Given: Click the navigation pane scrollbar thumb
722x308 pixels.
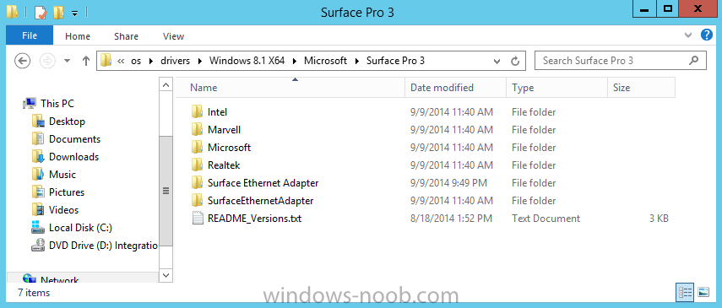Looking at the screenshot, I should (x=166, y=191).
